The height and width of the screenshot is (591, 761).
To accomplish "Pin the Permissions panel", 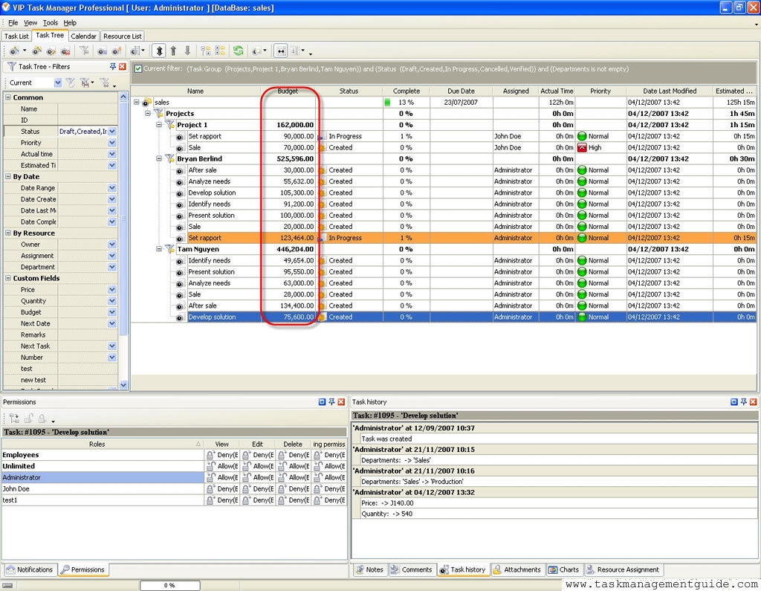I will (331, 401).
